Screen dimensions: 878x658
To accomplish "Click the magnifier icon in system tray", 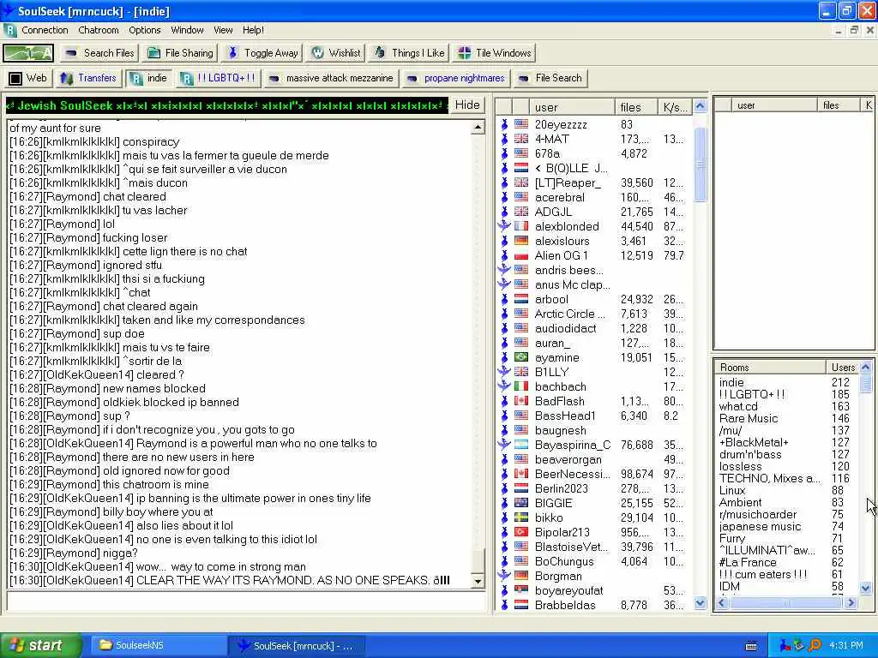I will pyautogui.click(x=815, y=645).
